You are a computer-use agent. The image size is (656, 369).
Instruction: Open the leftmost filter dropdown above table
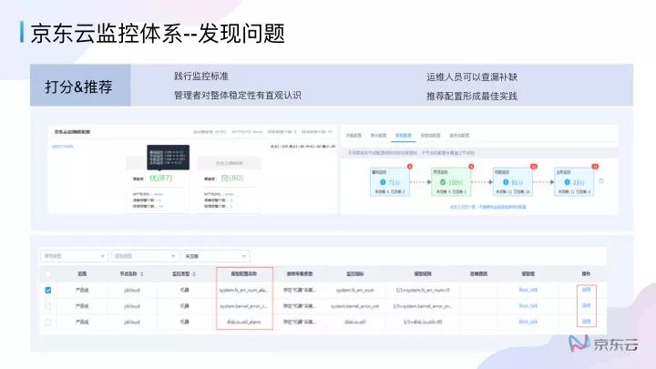coord(75,256)
